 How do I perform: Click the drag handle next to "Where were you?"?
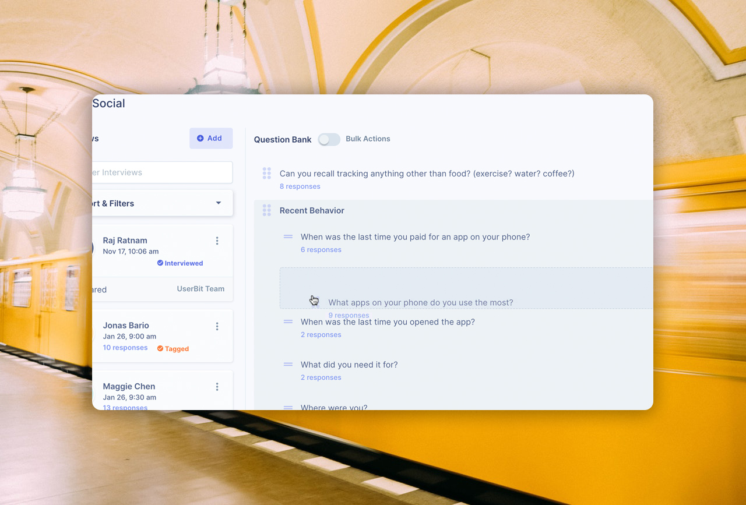[288, 408]
